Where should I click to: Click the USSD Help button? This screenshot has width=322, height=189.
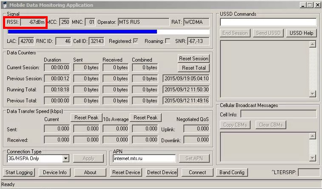click(301, 33)
